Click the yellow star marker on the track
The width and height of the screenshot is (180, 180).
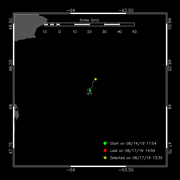pos(96,79)
